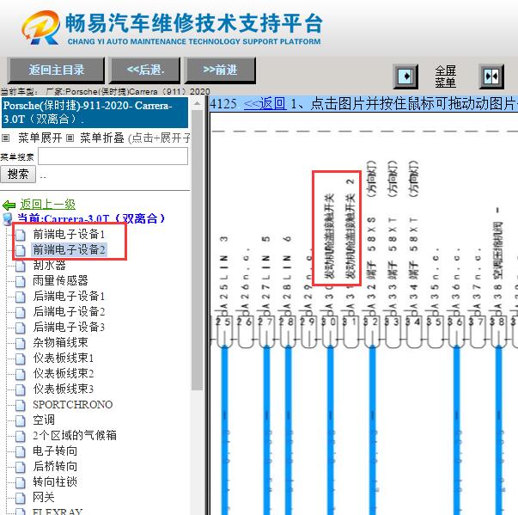Click the document icon beside 前端电子设备2
518x515 pixels.
21,250
